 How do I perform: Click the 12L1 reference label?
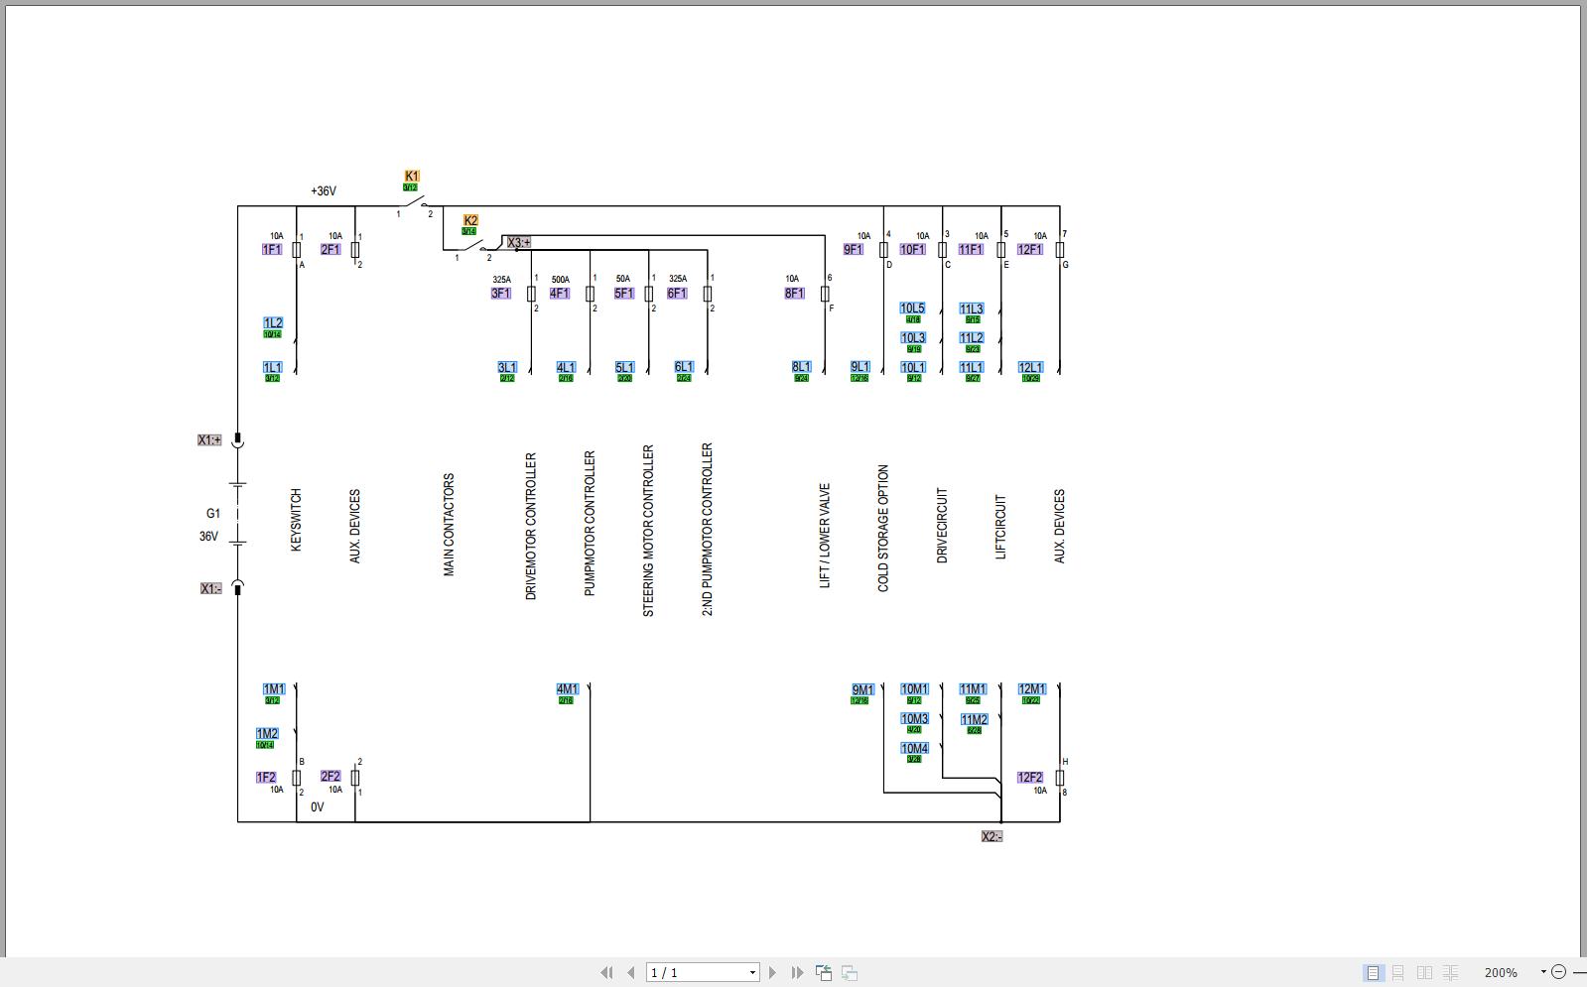pos(1031,368)
